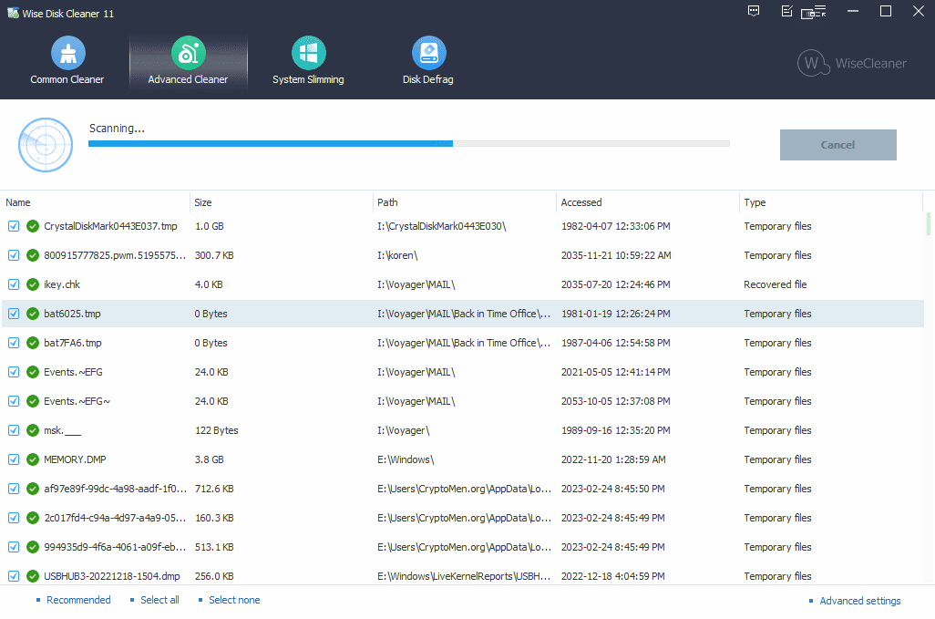Click green status icon for msk.___

(33, 430)
